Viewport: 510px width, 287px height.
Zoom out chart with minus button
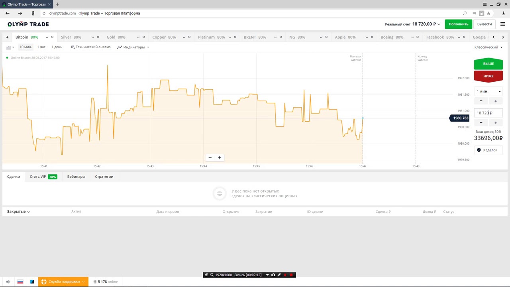click(x=210, y=158)
